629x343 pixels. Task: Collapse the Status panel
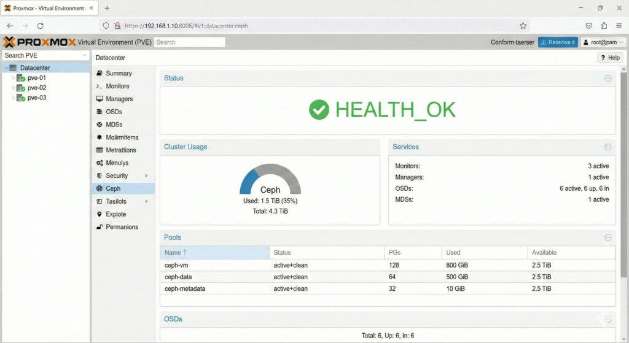click(608, 78)
